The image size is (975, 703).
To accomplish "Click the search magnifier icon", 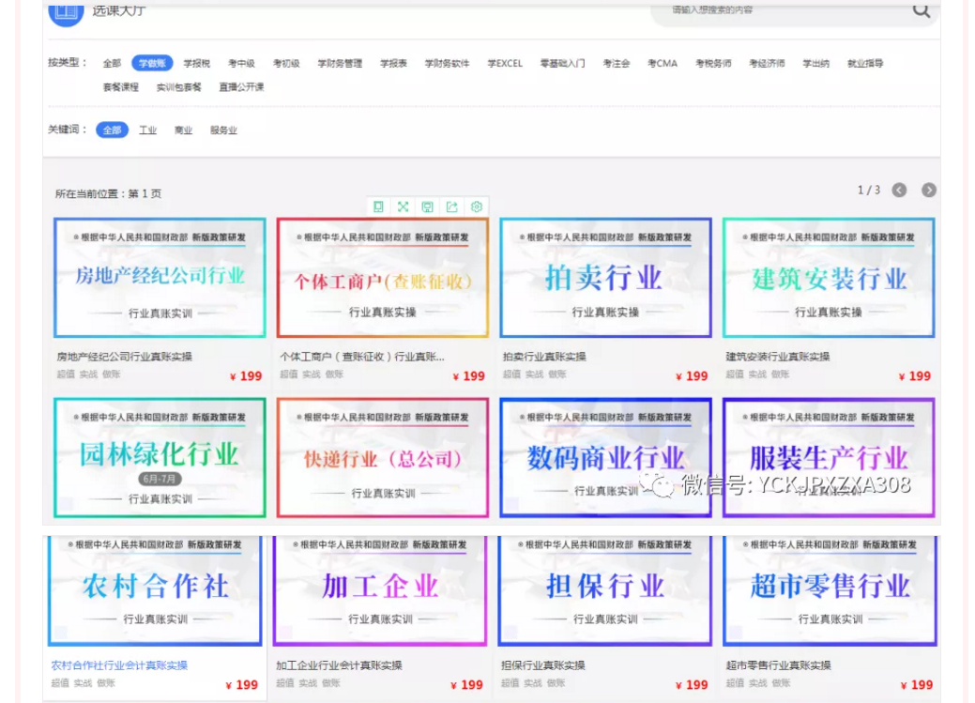I will 922,10.
